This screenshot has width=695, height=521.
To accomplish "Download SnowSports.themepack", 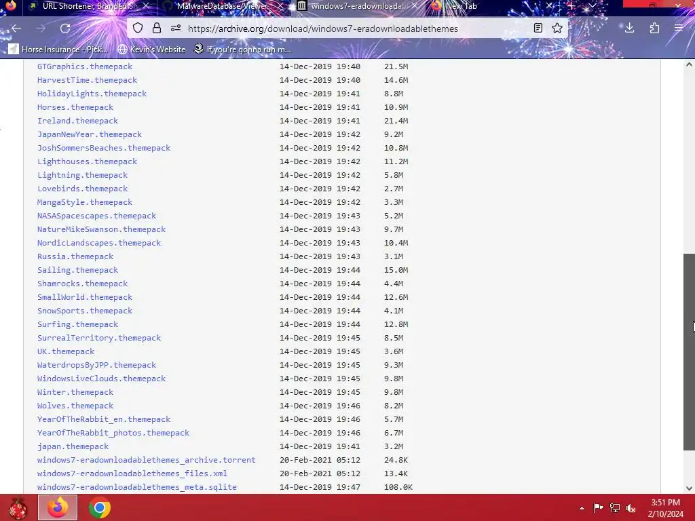I will 85,311.
